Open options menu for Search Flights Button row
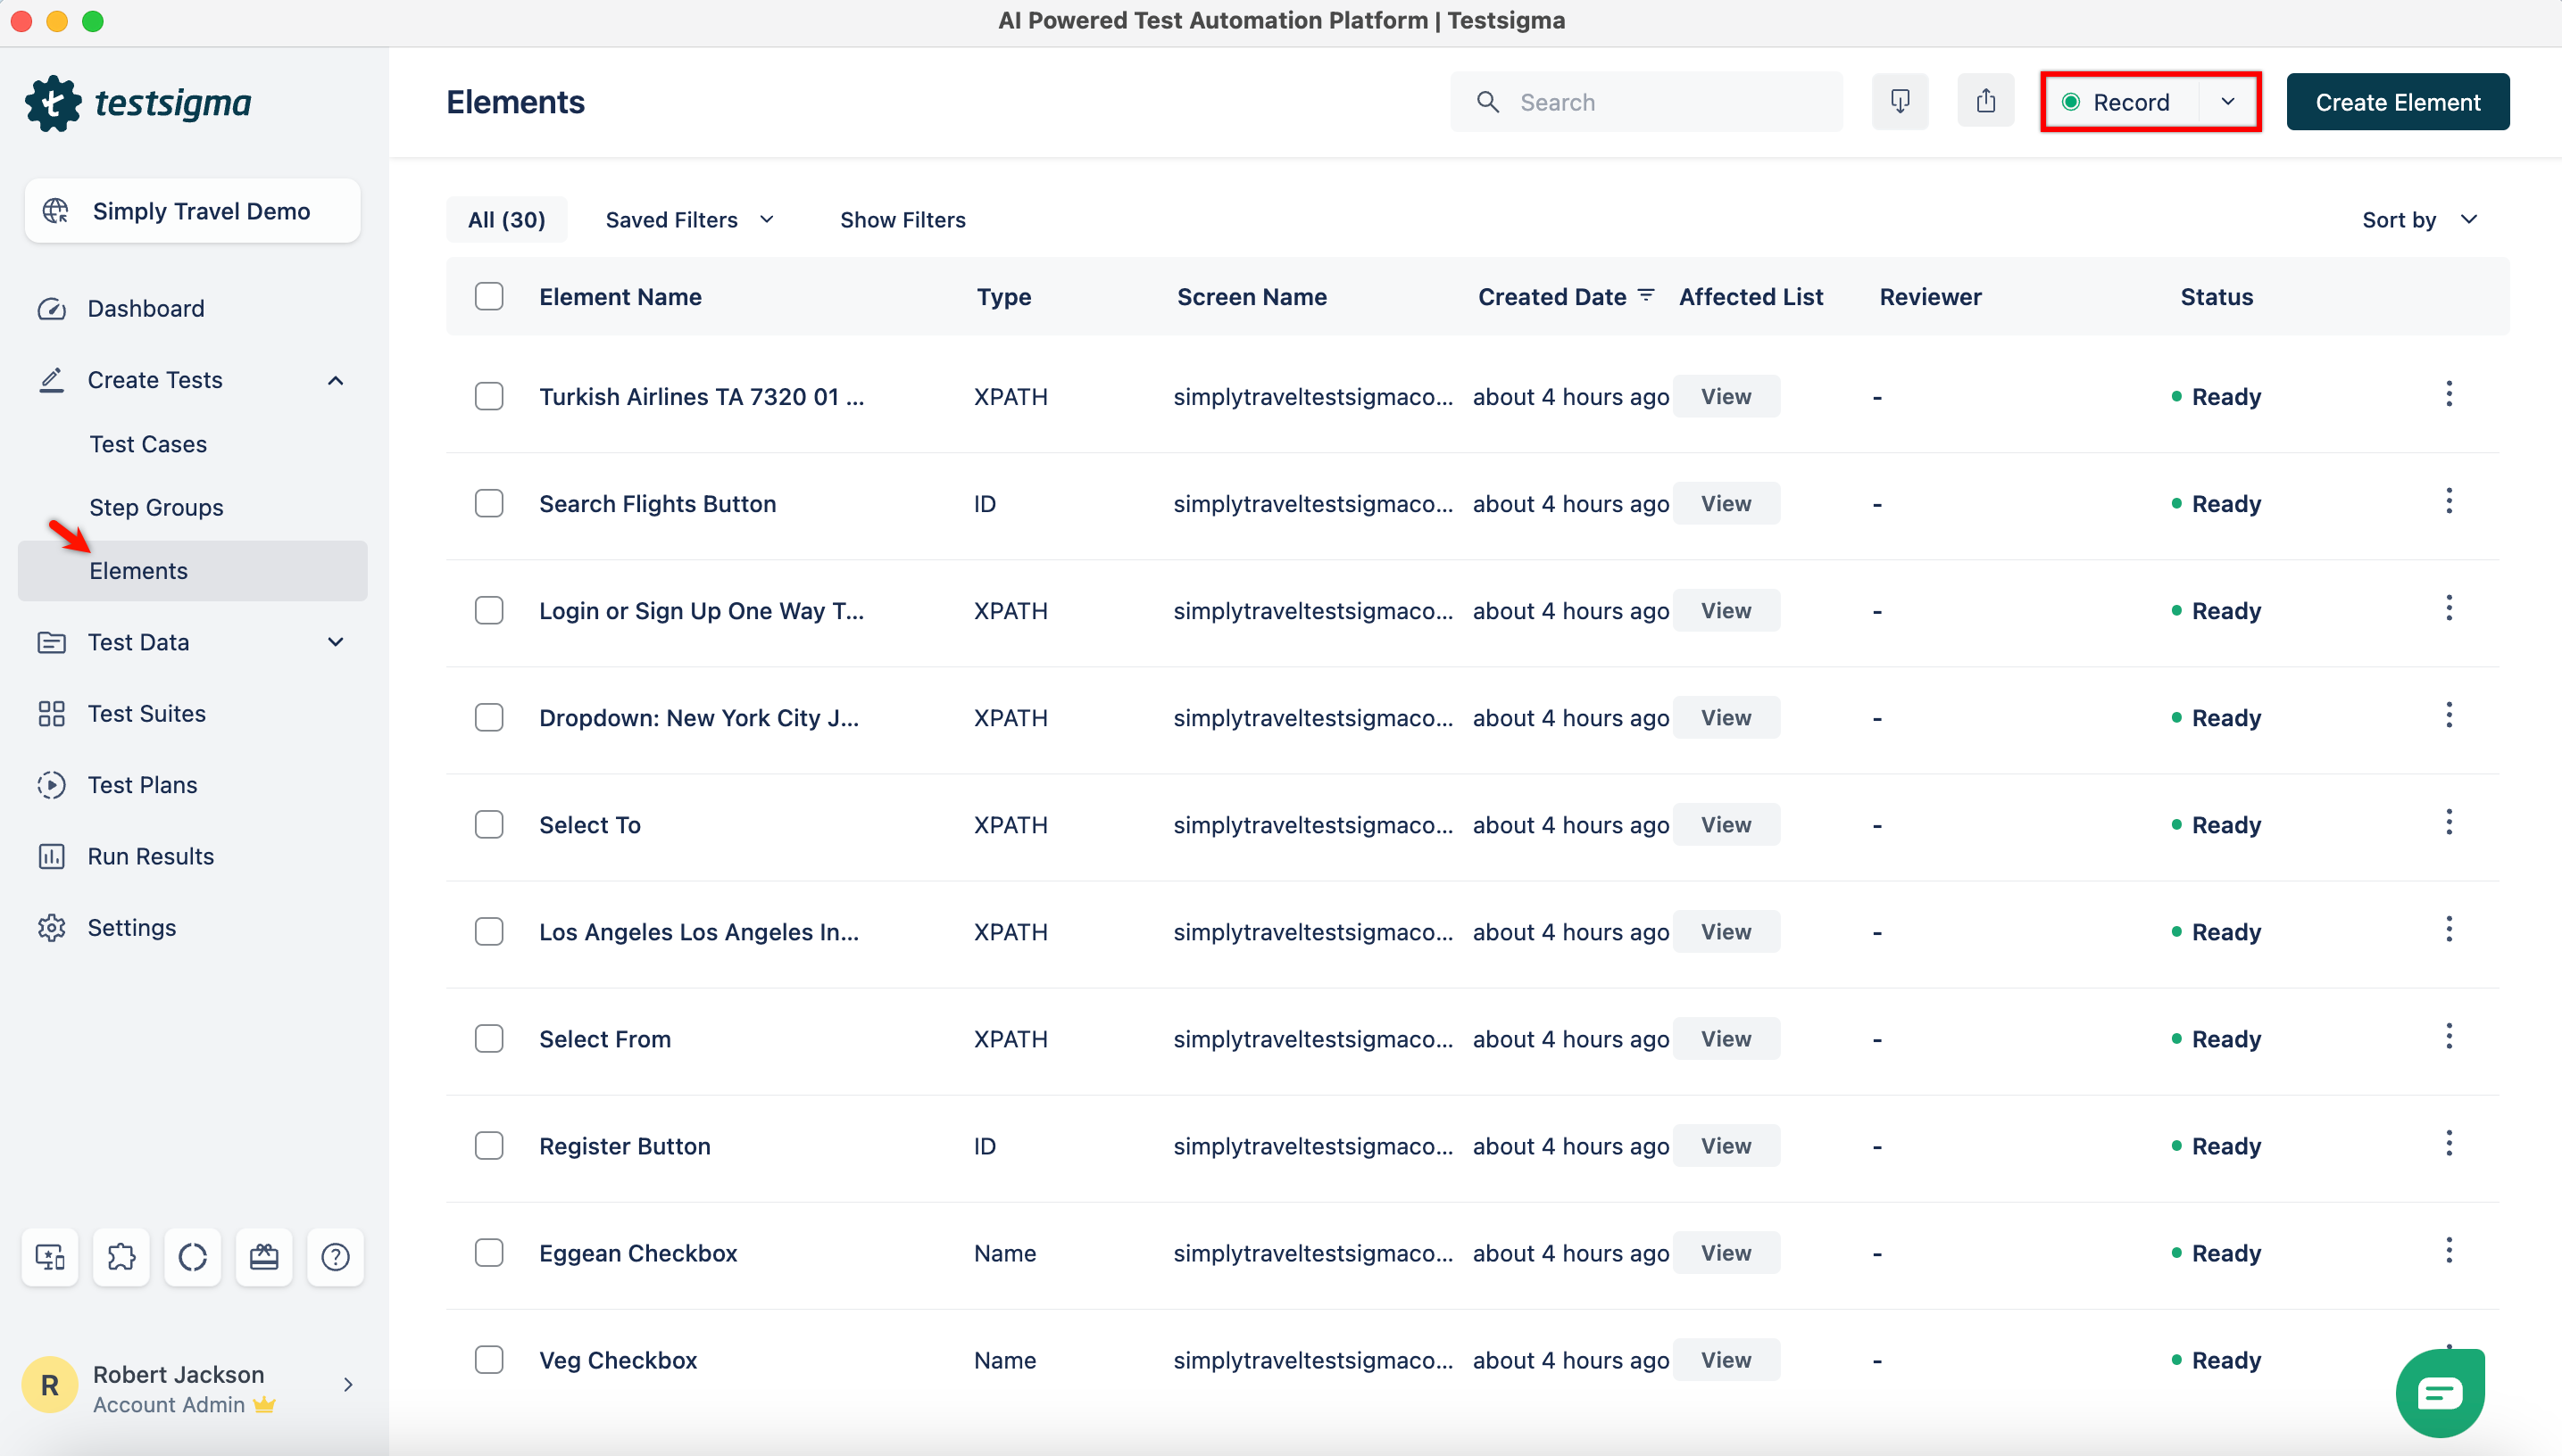This screenshot has width=2562, height=1456. tap(2449, 501)
